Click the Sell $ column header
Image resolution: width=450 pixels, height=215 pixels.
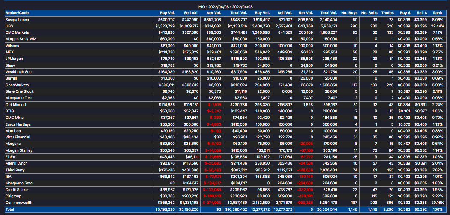(x=422, y=13)
